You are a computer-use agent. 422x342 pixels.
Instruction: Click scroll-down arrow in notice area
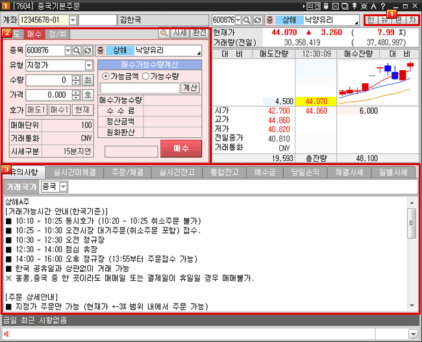tap(412, 306)
